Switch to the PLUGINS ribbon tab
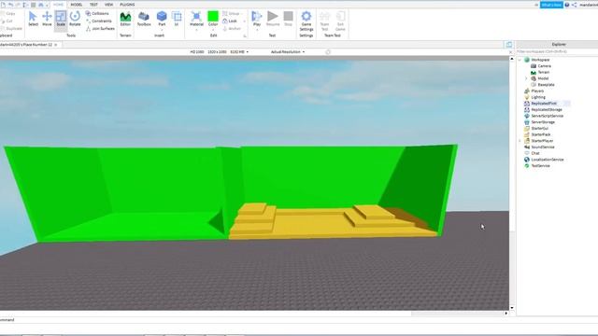The image size is (598, 336). click(127, 5)
